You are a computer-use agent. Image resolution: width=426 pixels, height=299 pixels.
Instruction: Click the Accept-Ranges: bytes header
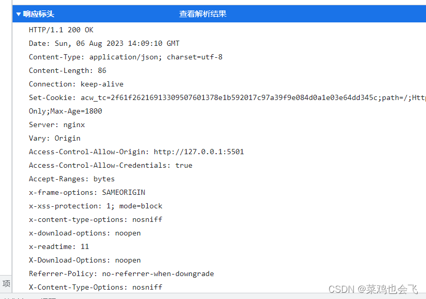point(72,179)
